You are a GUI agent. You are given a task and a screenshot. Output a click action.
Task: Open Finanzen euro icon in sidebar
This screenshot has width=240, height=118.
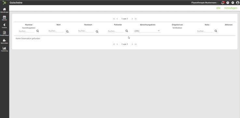[x=5, y=25]
